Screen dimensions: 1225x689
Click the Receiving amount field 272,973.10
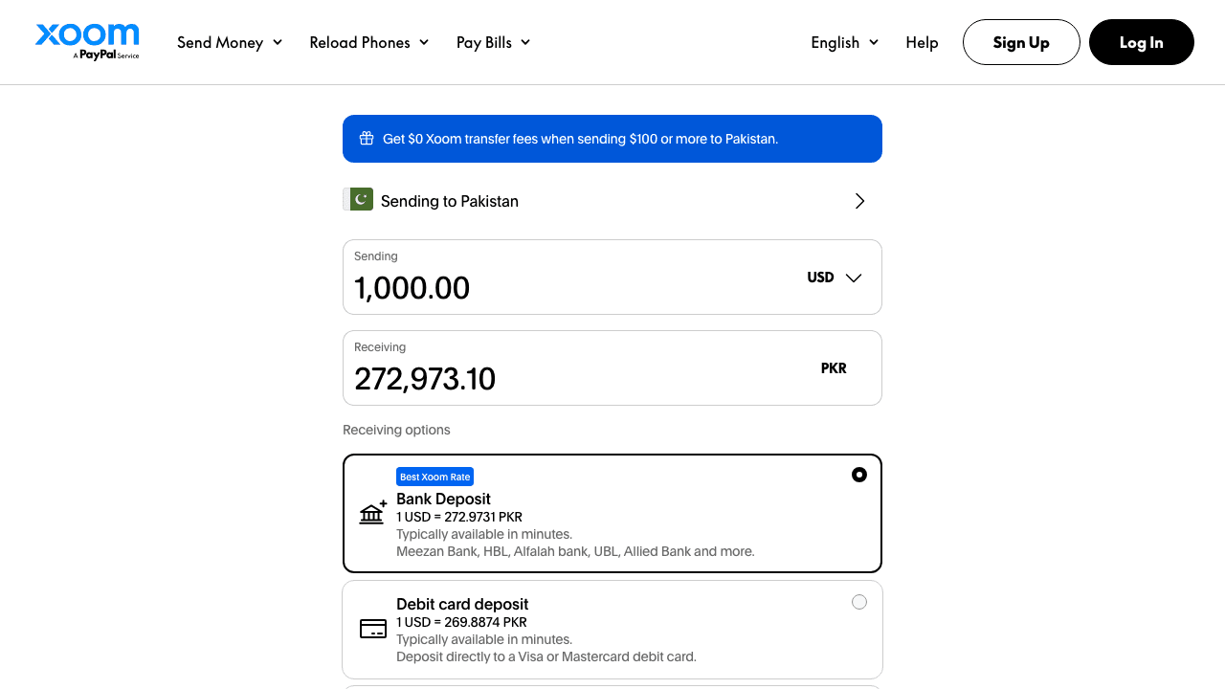point(612,367)
